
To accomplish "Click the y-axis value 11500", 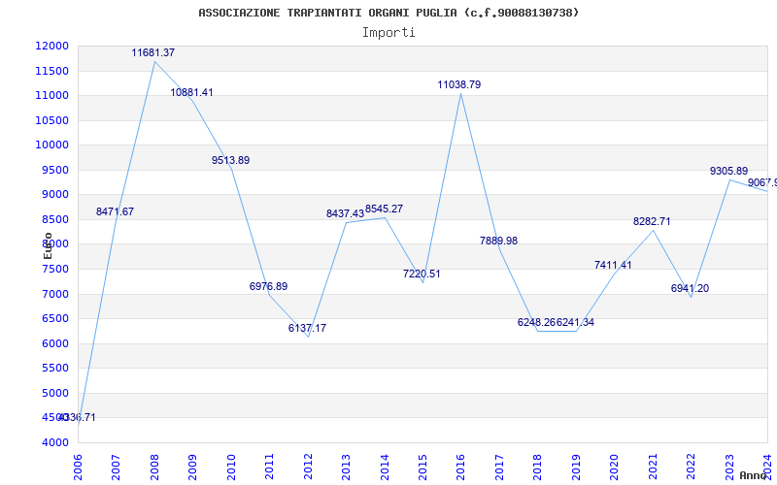I will point(51,71).
